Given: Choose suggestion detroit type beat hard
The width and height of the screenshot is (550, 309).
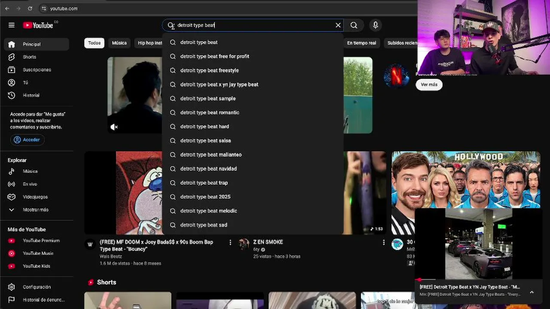Looking at the screenshot, I should [253, 127].
